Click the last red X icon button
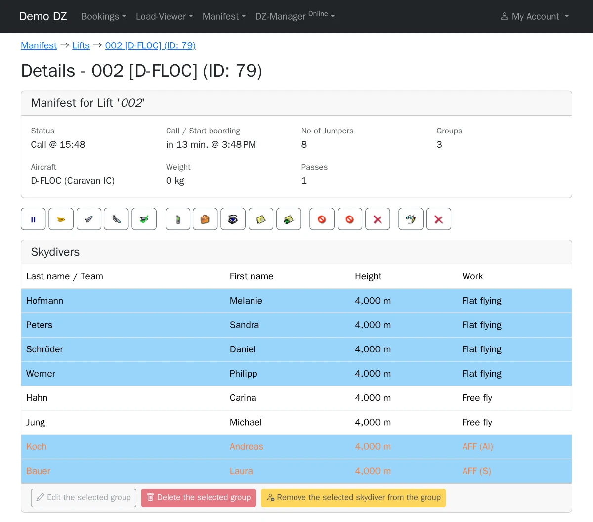Image resolution: width=593 pixels, height=522 pixels. point(439,219)
